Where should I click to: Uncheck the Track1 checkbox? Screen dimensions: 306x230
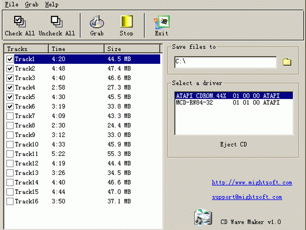click(x=10, y=59)
